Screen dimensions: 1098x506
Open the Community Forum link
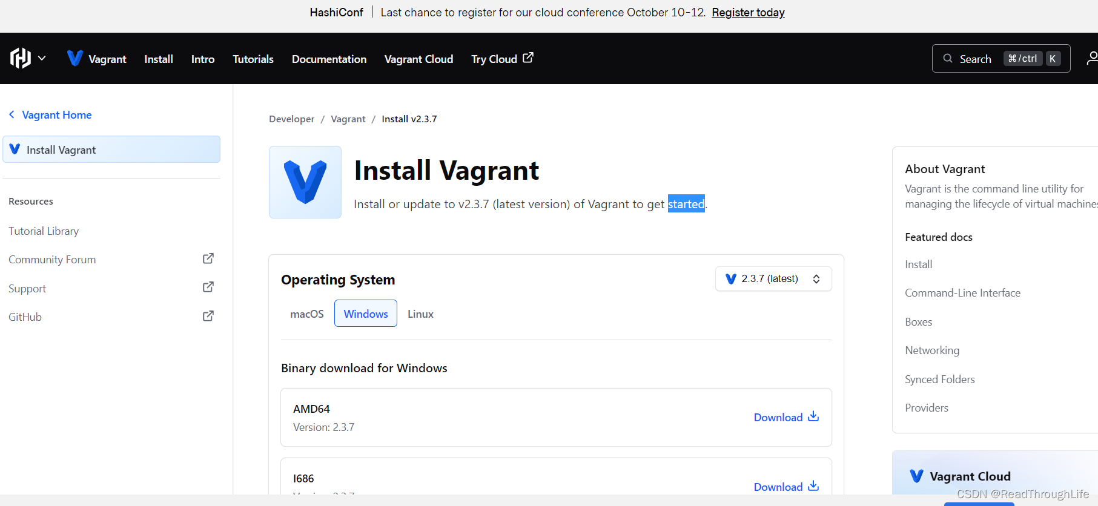(x=52, y=260)
